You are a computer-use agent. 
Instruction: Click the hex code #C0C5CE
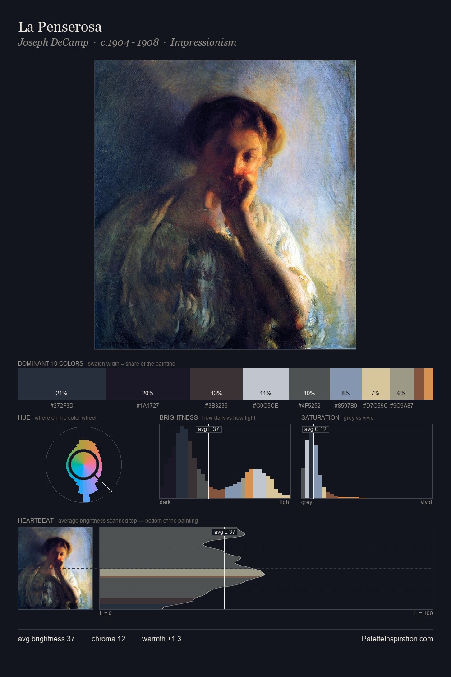tap(266, 406)
